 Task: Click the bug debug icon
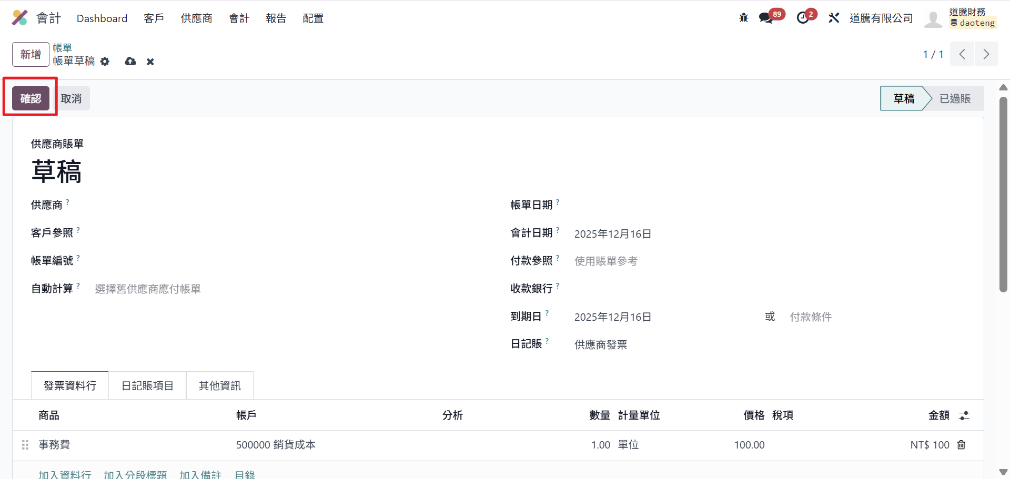[x=743, y=18]
